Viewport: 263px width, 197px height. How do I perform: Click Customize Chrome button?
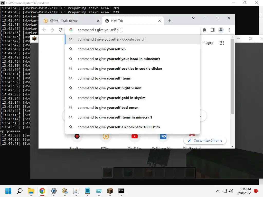205,140
